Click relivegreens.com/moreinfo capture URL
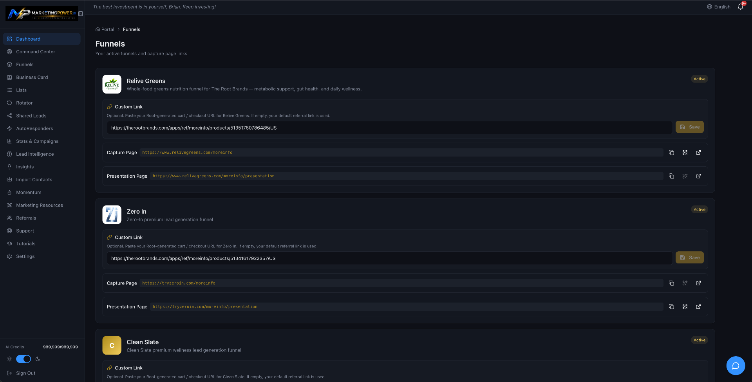Image resolution: width=752 pixels, height=382 pixels. [187, 153]
